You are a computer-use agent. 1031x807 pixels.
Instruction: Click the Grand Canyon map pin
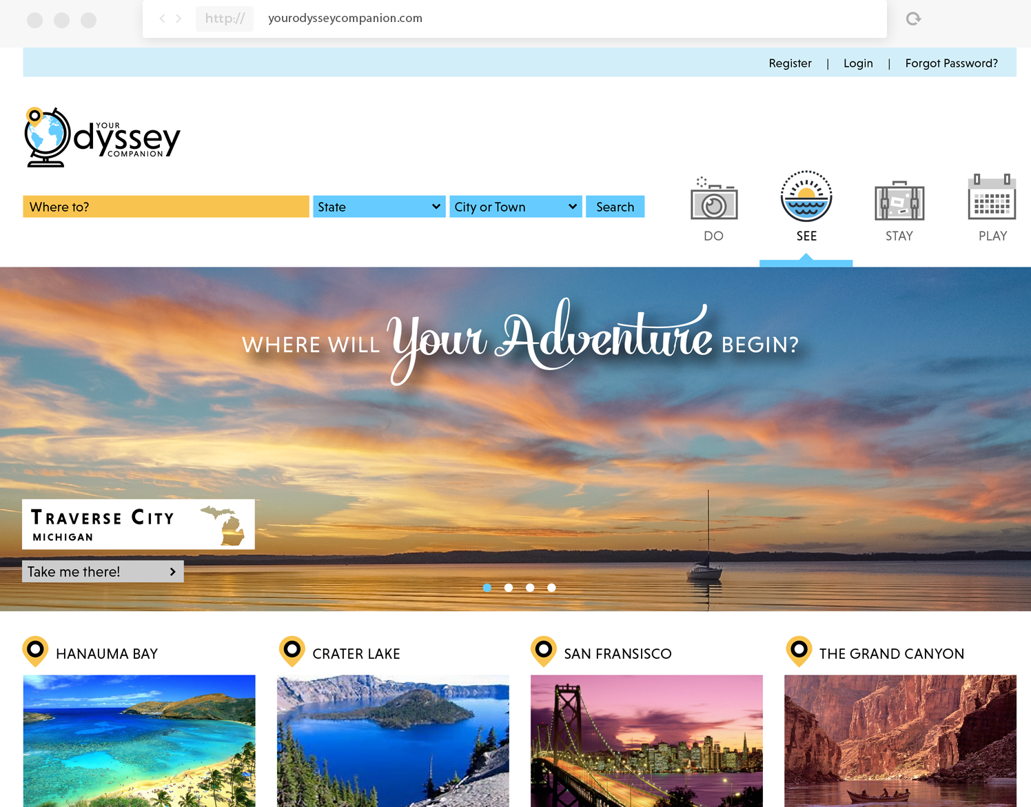coord(799,651)
